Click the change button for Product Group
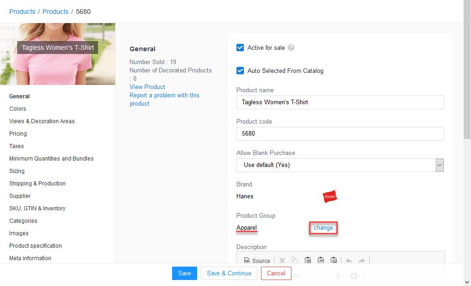Viewport: 471px width, 286px height. tap(323, 227)
